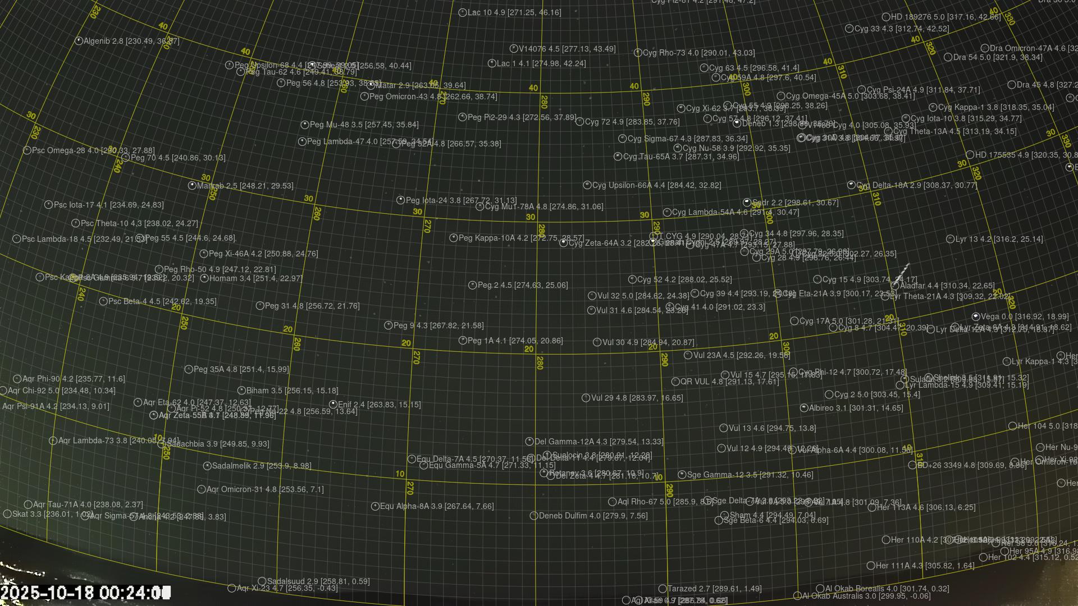Viewport: 1078px width, 606px height.
Task: Click the Peg Iota-24 star label
Action: [460, 200]
